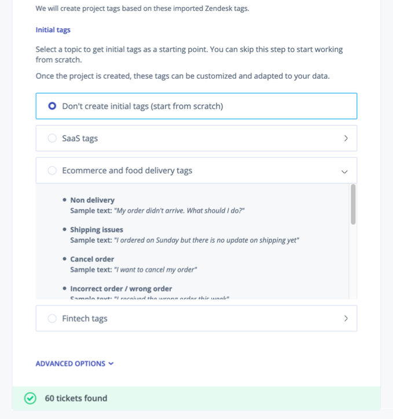Click the green checkmark success icon
Screen dimensions: 393x419
point(30,398)
